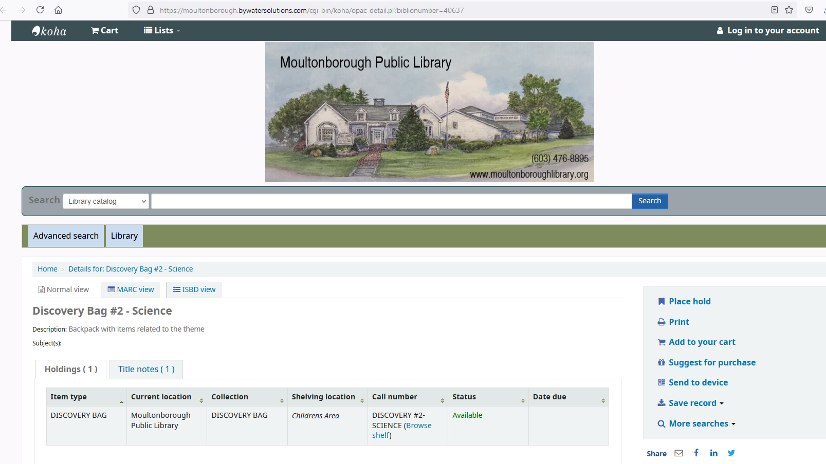
Task: Click the Discovery Bag #2 - Science heading
Action: tap(102, 311)
